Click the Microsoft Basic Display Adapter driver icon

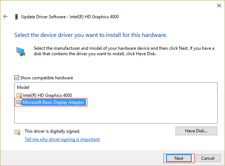[19, 103]
